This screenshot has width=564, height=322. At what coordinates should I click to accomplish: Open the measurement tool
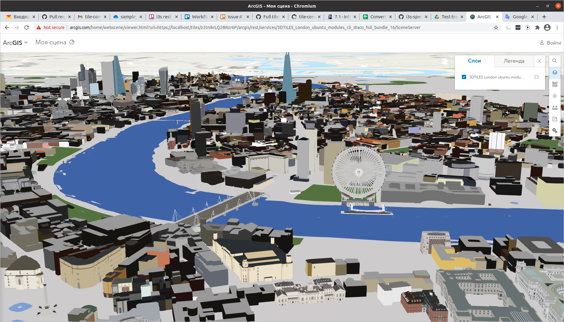555,107
